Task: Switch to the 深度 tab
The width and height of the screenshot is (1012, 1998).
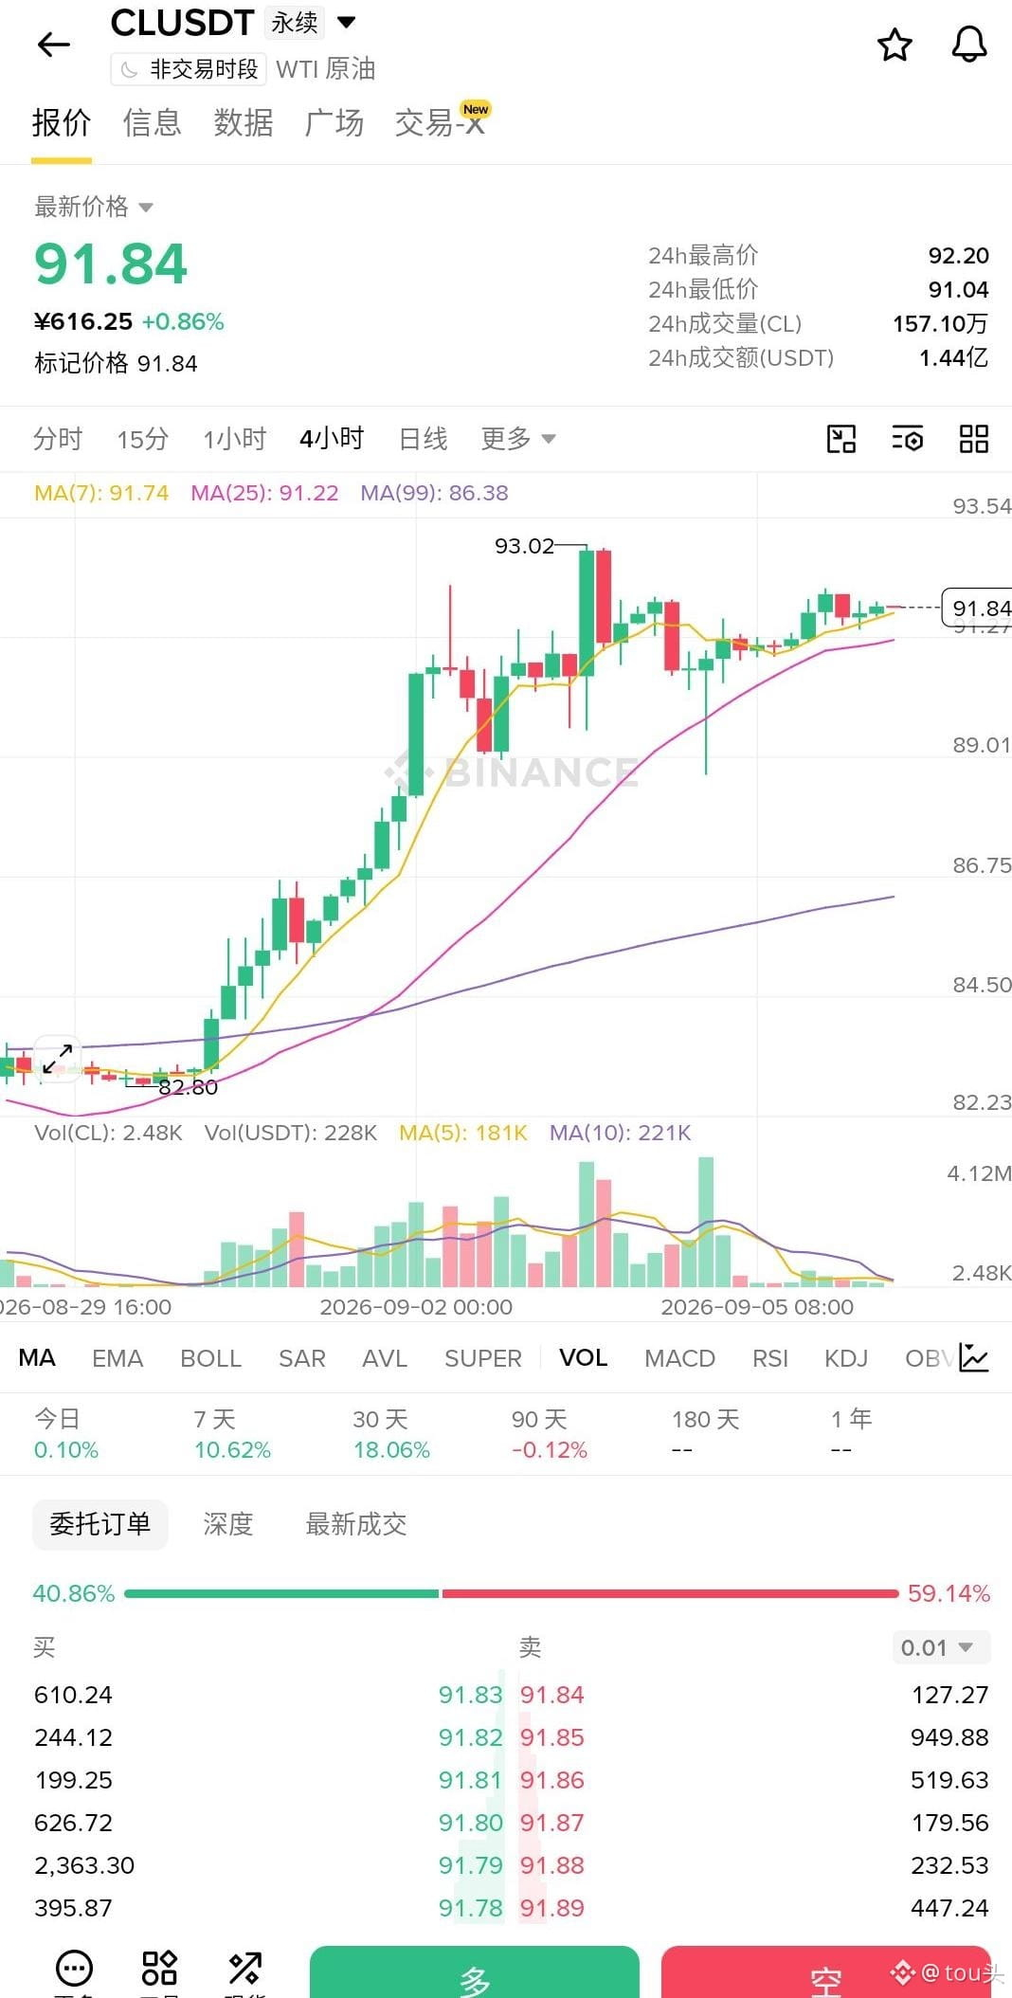Action: point(228,1524)
